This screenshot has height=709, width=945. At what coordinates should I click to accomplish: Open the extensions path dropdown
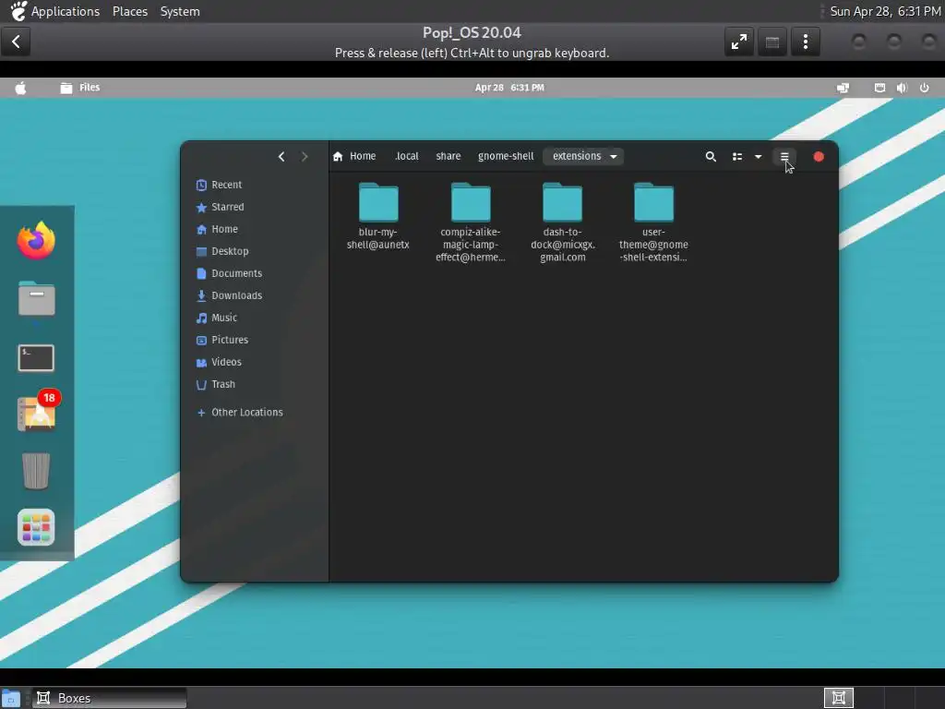click(x=583, y=156)
